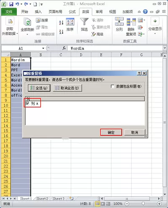This screenshot has width=168, height=208.
Task: Click the consolidate icon in 数据工具
Action: 140,27
